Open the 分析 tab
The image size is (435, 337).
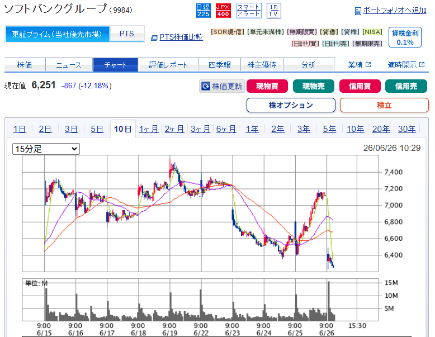coord(308,65)
